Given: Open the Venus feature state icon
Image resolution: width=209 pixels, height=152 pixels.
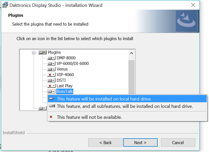Looking at the screenshot, I should point(51,69).
